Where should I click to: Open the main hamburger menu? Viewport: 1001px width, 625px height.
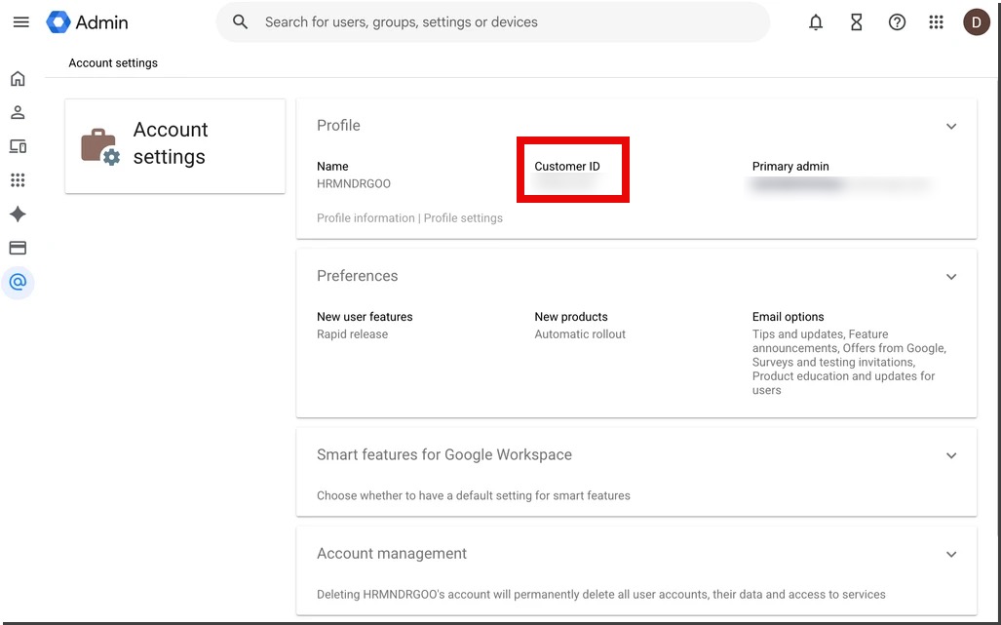tap(21, 22)
